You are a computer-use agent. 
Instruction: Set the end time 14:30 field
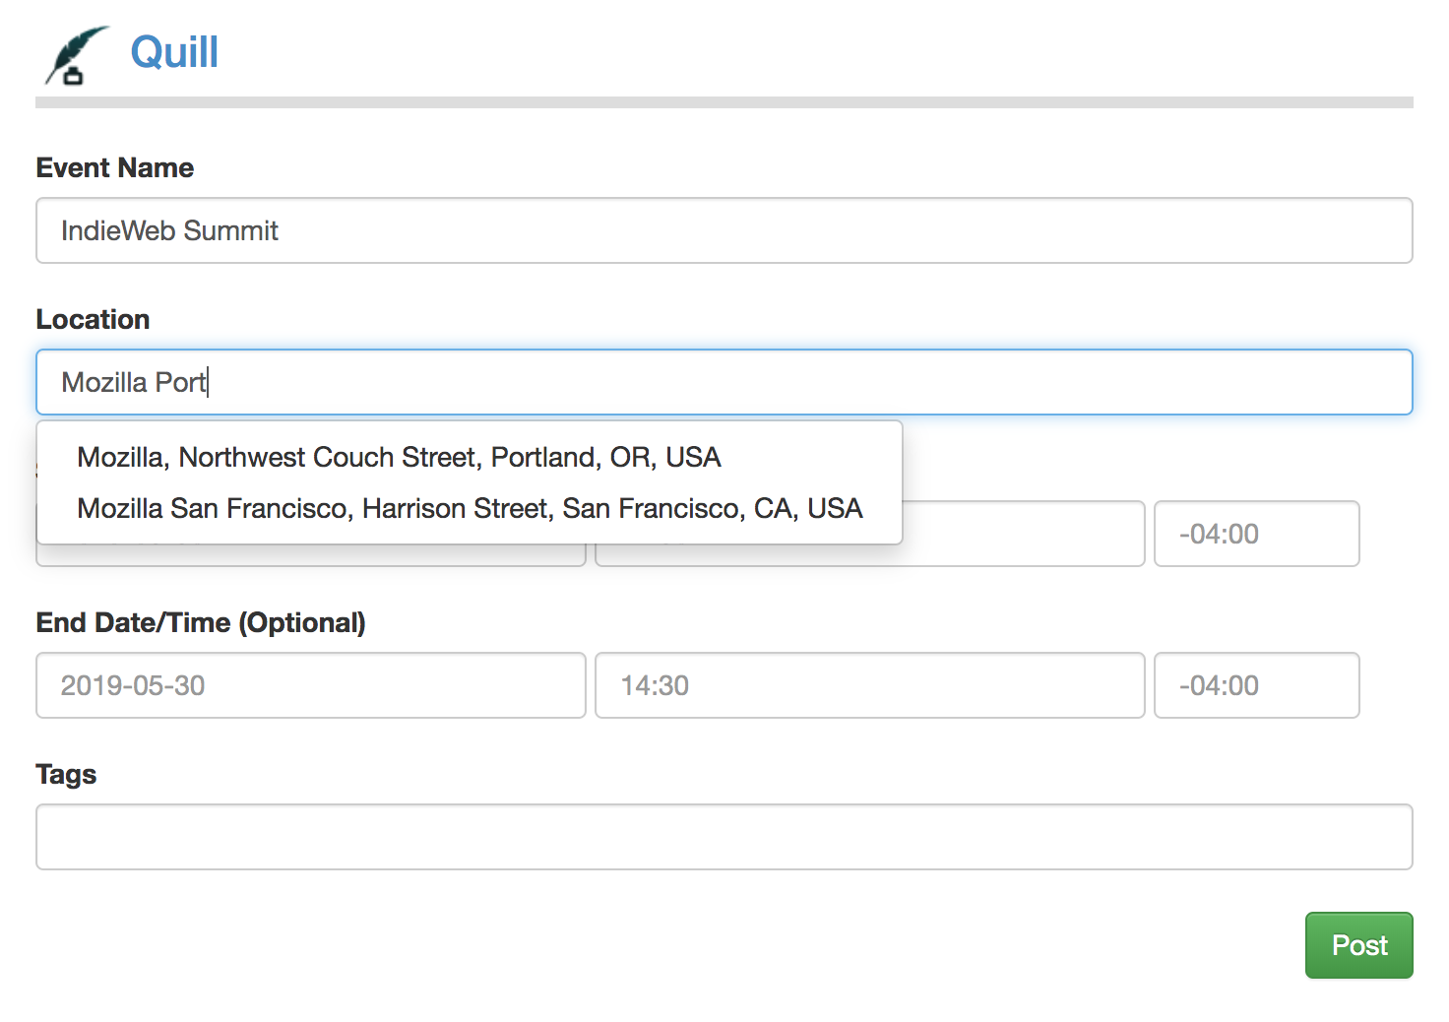point(870,685)
